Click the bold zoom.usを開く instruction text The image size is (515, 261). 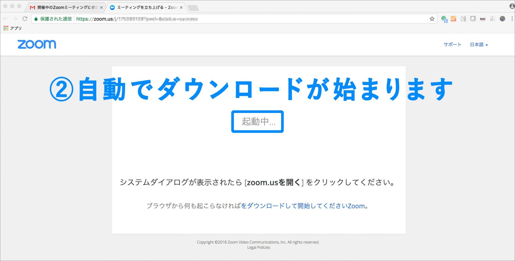click(x=274, y=182)
